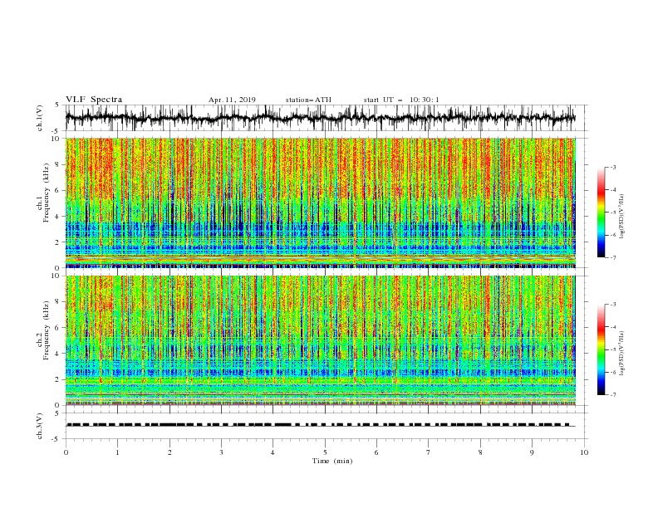
Task: Click the "-7" label on lower colorbar
Action: (x=613, y=395)
